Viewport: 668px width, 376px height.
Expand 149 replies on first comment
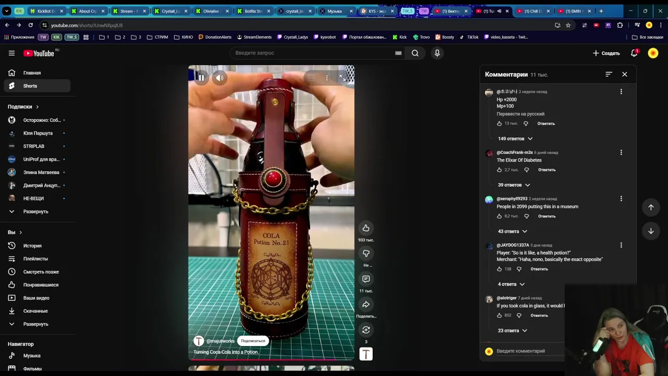point(515,138)
